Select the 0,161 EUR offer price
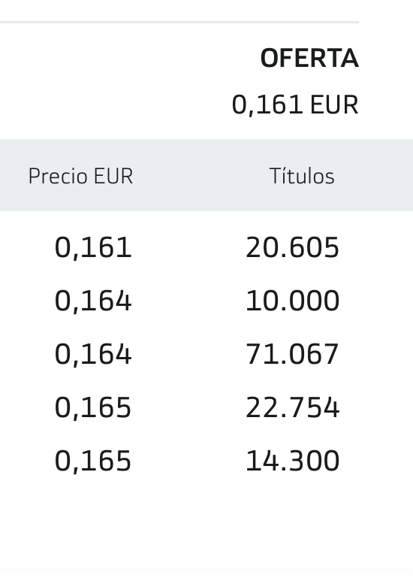413x581 pixels. pos(295,105)
